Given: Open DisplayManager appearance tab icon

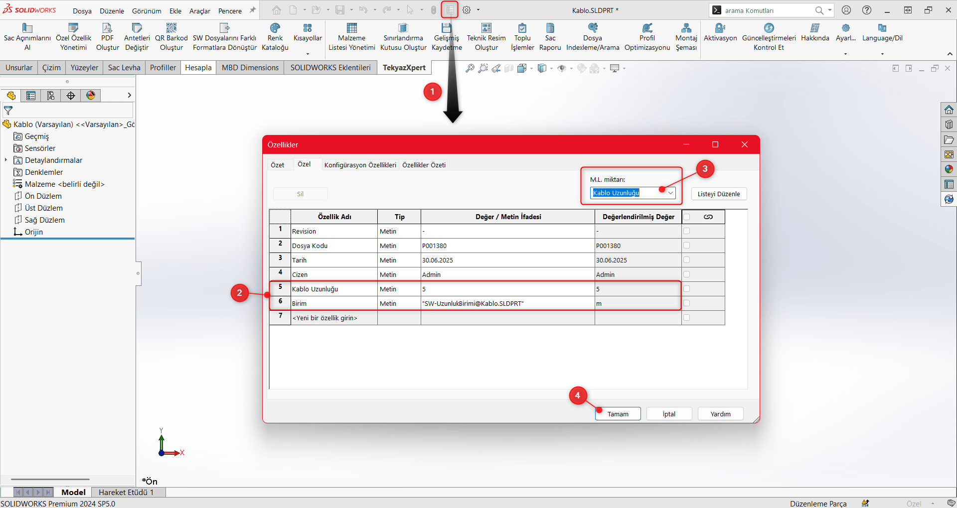Looking at the screenshot, I should click(91, 96).
